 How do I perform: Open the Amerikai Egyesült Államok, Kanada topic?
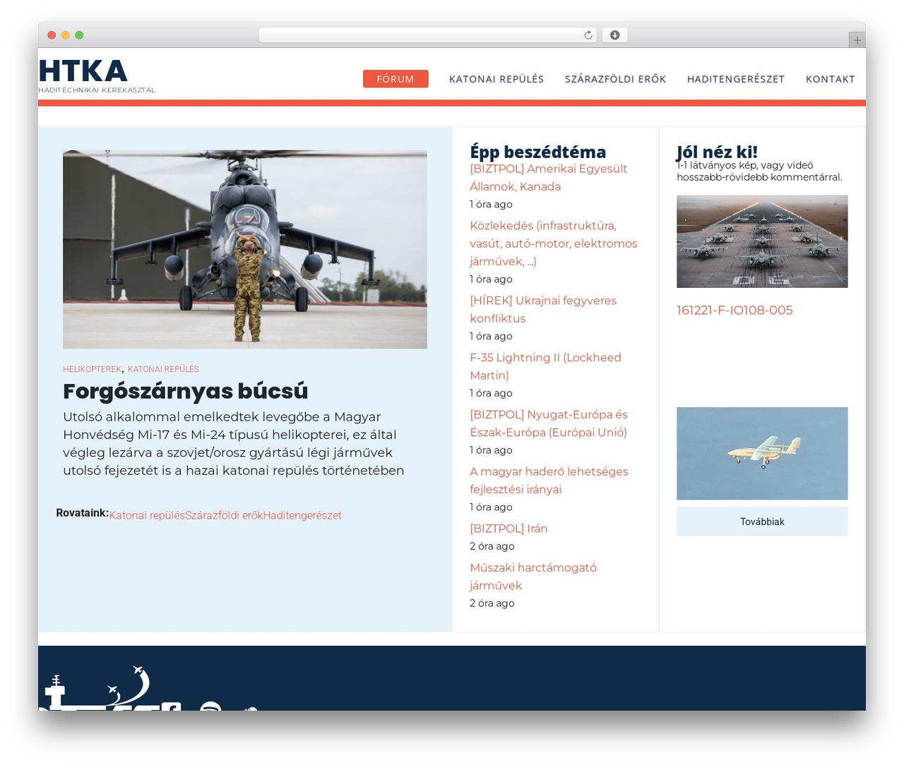pos(549,178)
